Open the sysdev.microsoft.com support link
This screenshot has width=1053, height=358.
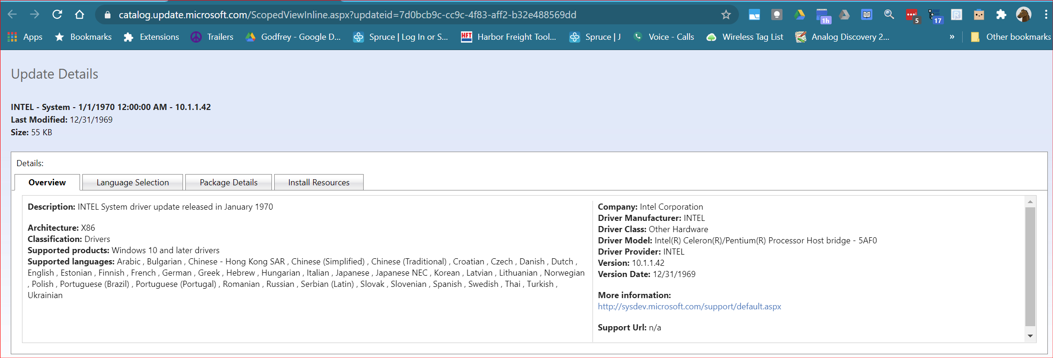[689, 307]
